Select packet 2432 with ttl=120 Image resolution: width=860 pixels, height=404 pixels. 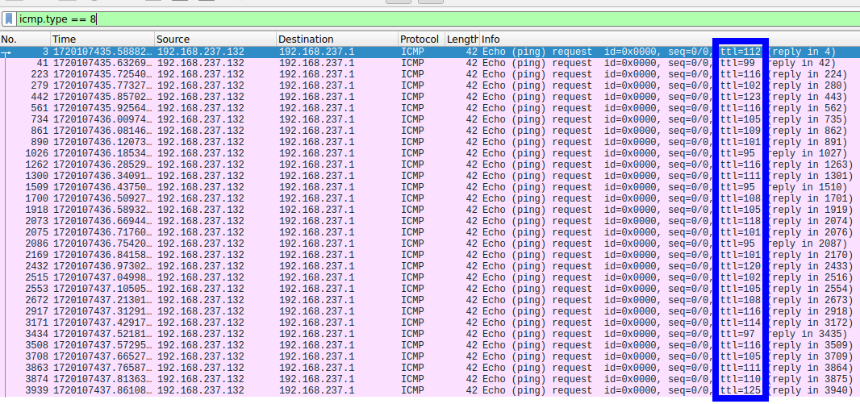430,266
